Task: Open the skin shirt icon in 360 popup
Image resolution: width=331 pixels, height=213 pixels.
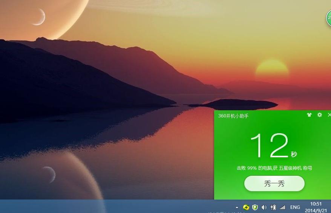Action: click(310, 115)
